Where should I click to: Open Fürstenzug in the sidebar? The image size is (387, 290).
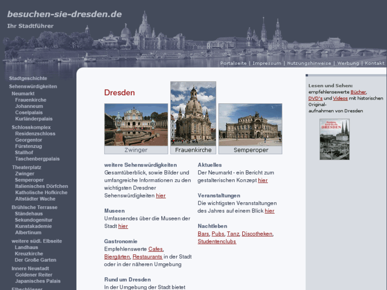[28, 146]
